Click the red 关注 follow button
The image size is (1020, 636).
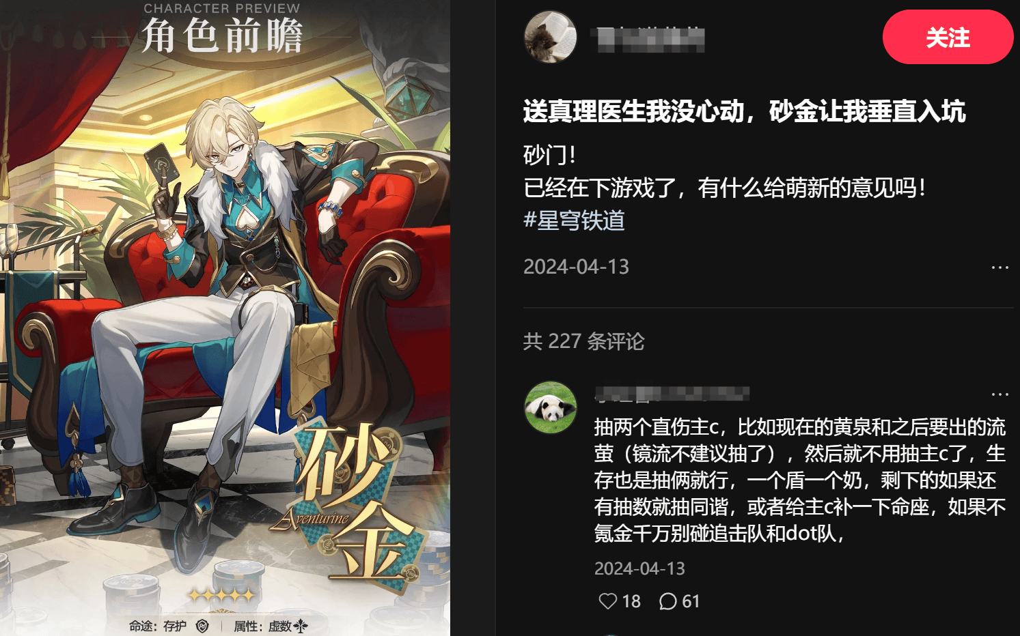point(948,37)
